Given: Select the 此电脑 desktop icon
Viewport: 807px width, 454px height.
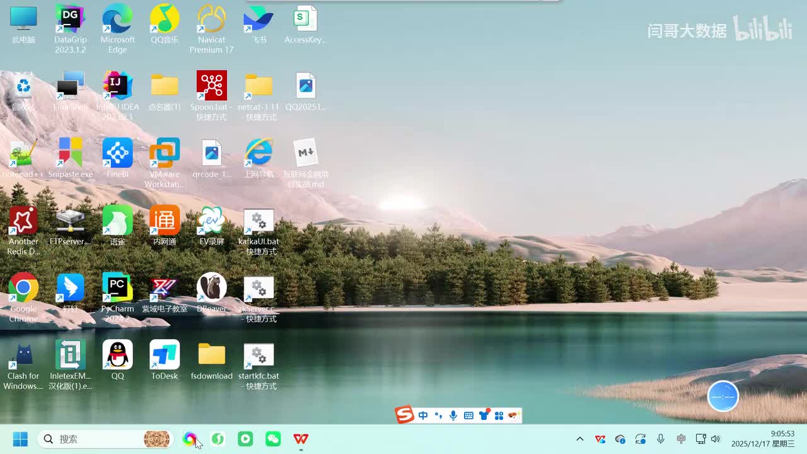Looking at the screenshot, I should point(23,25).
